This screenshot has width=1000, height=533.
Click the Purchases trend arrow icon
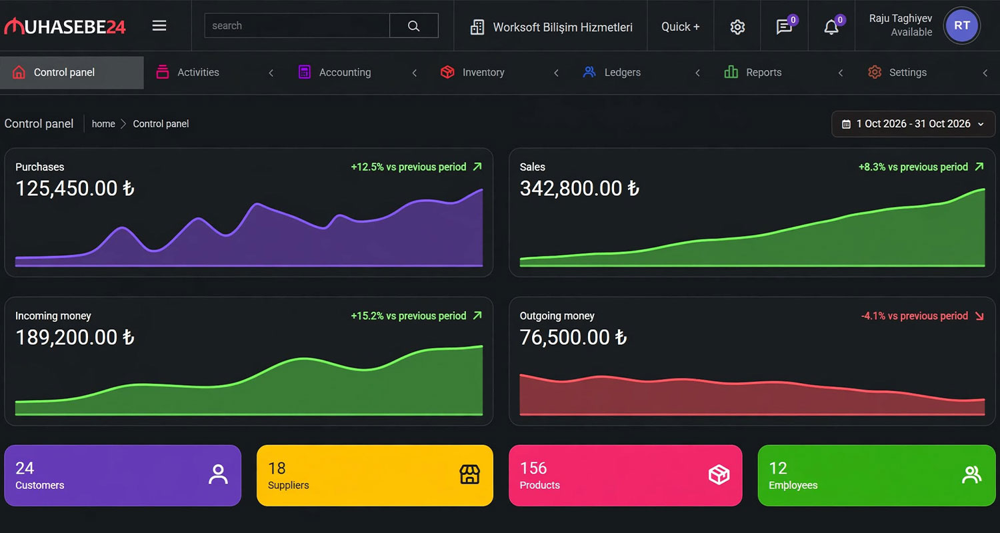pos(477,167)
